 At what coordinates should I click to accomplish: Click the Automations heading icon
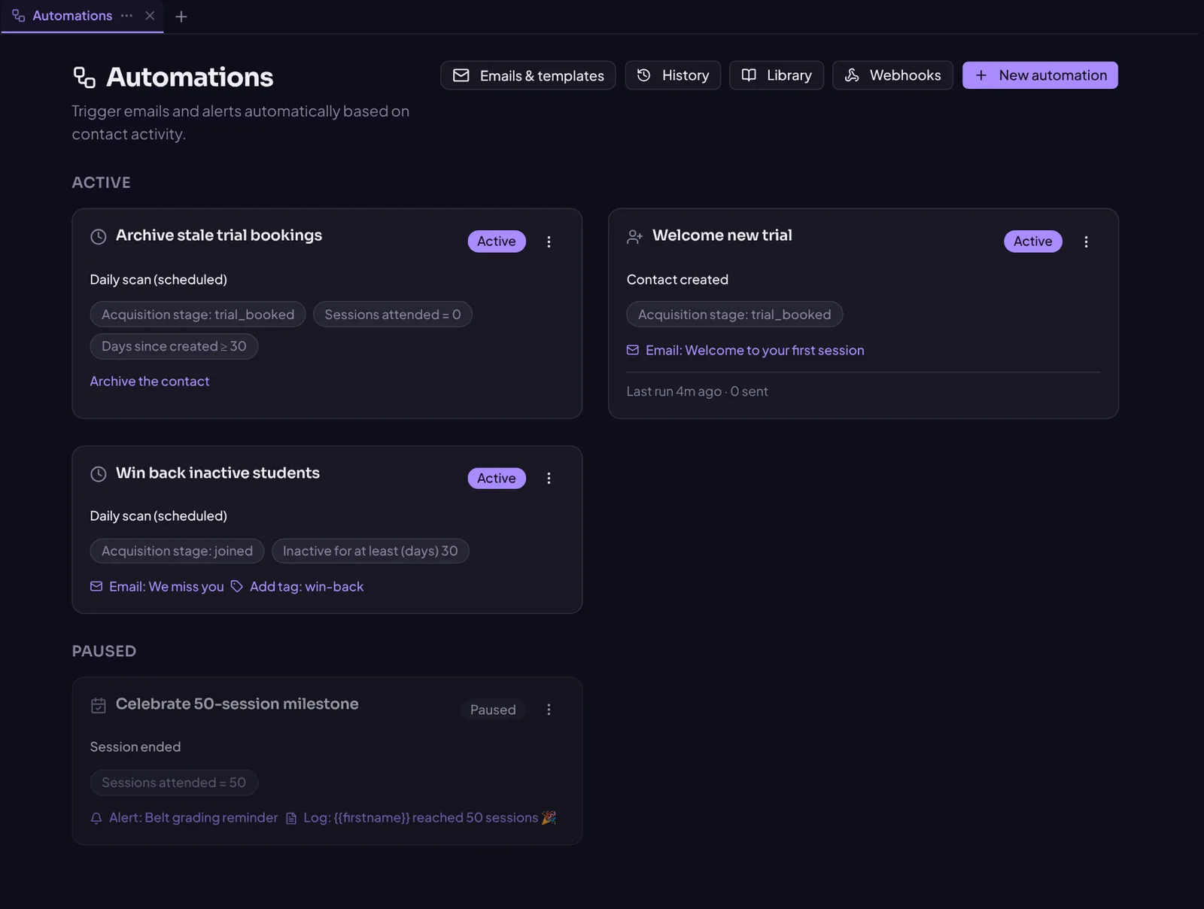[x=84, y=77]
